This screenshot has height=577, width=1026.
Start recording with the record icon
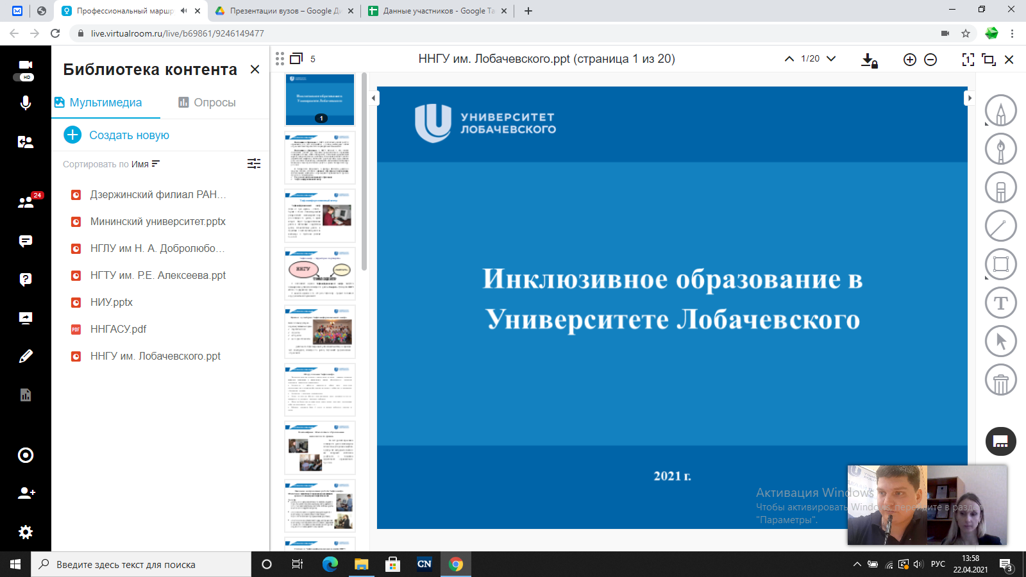pyautogui.click(x=26, y=455)
